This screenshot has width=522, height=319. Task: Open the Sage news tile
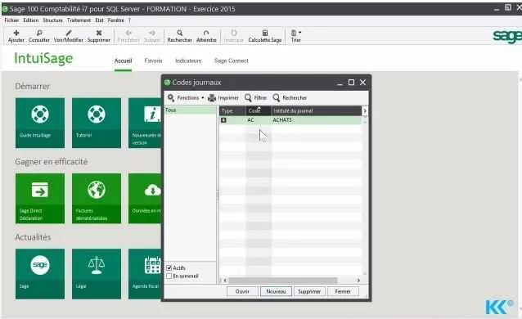pyautogui.click(x=40, y=274)
